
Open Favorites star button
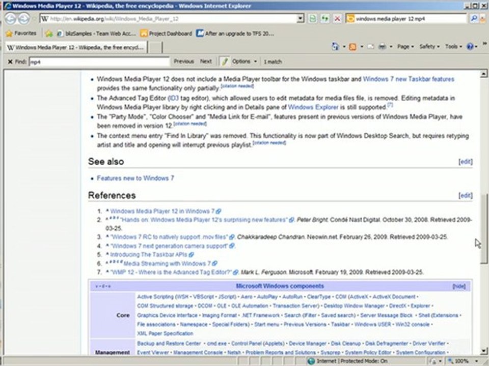tap(21, 34)
